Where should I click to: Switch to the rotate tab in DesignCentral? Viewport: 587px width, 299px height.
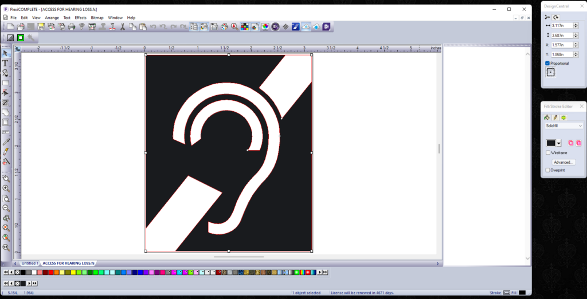[x=556, y=17]
